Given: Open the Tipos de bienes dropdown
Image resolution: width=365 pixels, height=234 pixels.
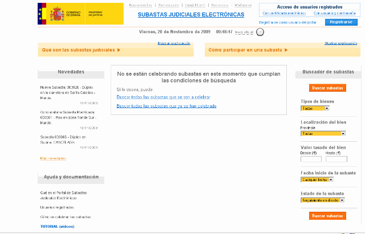Looking at the screenshot, I should [x=315, y=108].
